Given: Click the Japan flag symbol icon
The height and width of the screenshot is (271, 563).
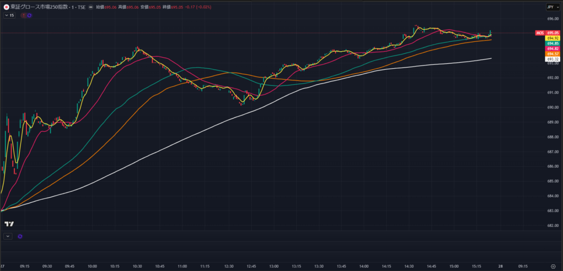Looking at the screenshot, I should click(x=6, y=7).
